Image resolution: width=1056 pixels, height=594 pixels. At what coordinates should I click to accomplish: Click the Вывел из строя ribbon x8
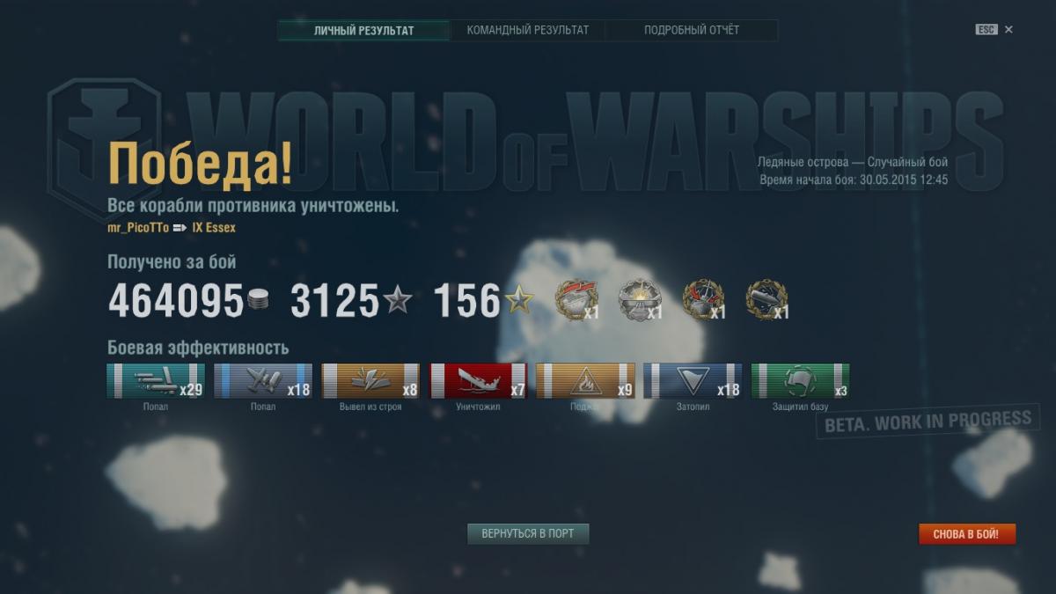point(370,381)
